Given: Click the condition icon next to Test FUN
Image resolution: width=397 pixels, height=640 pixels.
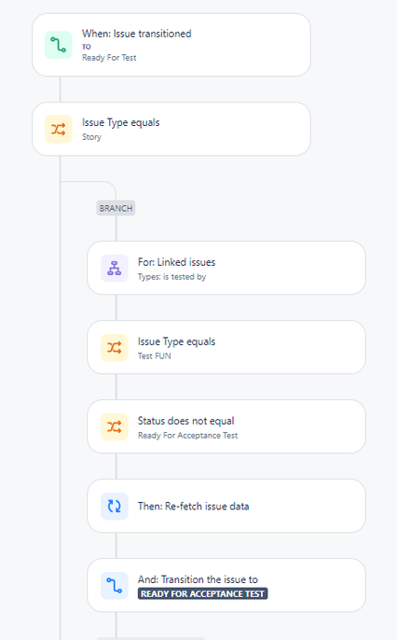Looking at the screenshot, I should pyautogui.click(x=114, y=347).
